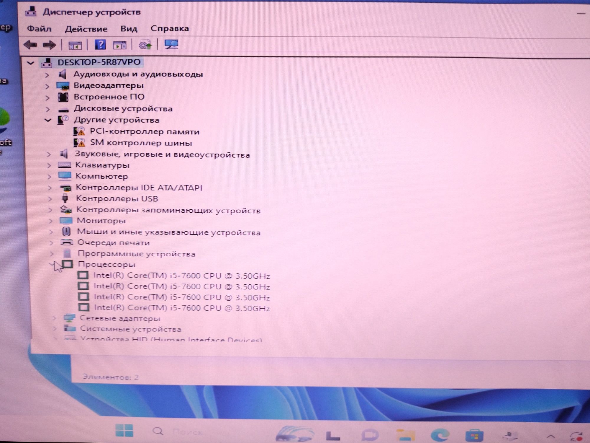The width and height of the screenshot is (590, 443).
Task: Click warning icon beside SM контроллер шины
Action: 79,143
